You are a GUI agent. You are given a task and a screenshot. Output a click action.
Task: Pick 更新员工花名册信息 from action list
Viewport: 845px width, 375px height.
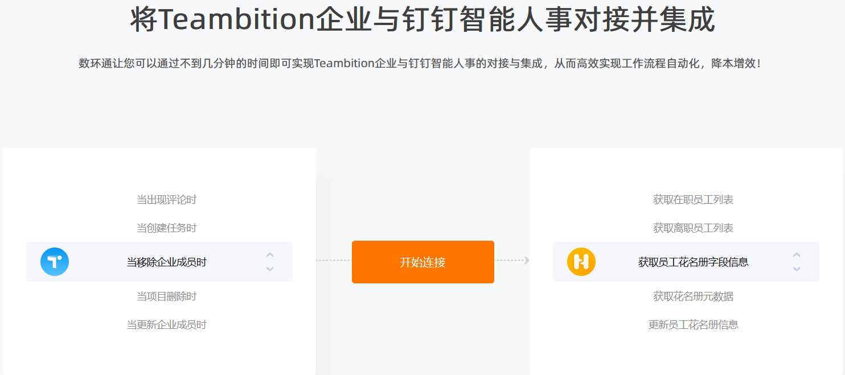[x=693, y=325]
